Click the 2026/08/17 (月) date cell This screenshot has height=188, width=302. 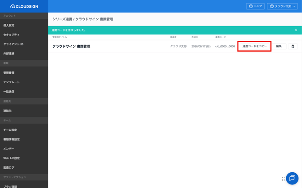(201, 46)
